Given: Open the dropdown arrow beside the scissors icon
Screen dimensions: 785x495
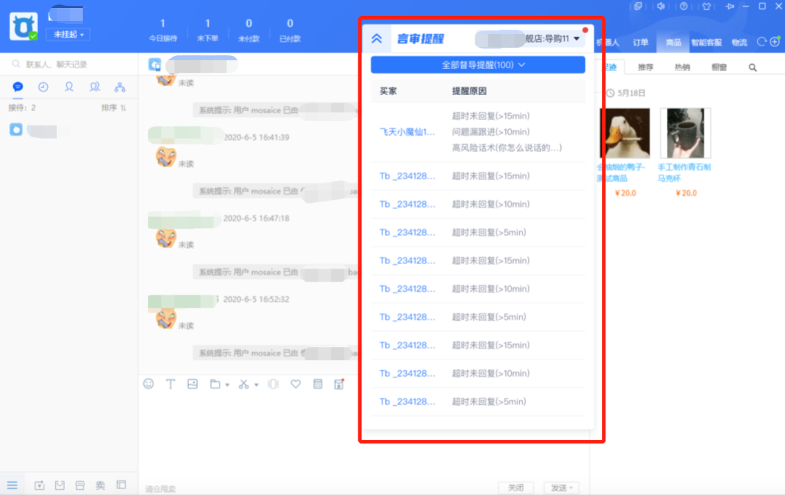Looking at the screenshot, I should [257, 385].
